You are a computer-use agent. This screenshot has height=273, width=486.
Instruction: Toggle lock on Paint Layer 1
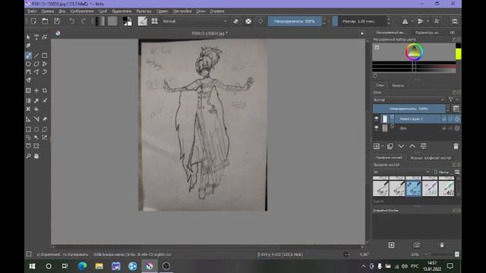coord(443,119)
